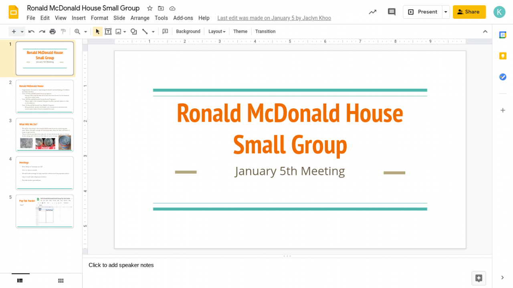Viewport: 513px width, 288px height.
Task: Click the January 5th Meeting subtitle
Action: coord(290,171)
